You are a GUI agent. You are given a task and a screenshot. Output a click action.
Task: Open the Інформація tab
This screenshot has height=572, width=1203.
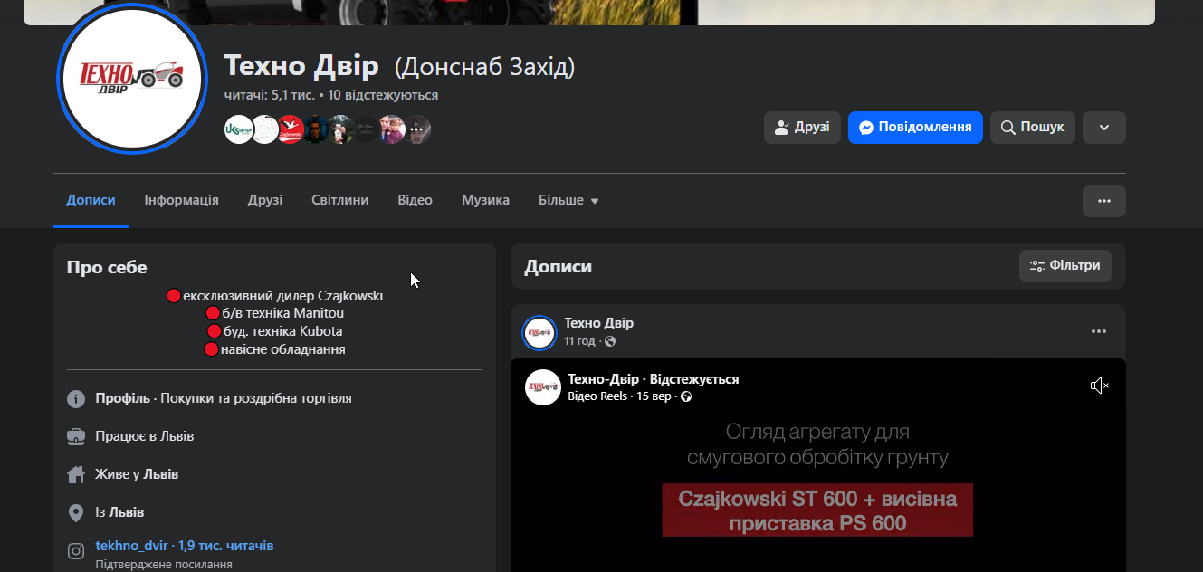click(181, 200)
